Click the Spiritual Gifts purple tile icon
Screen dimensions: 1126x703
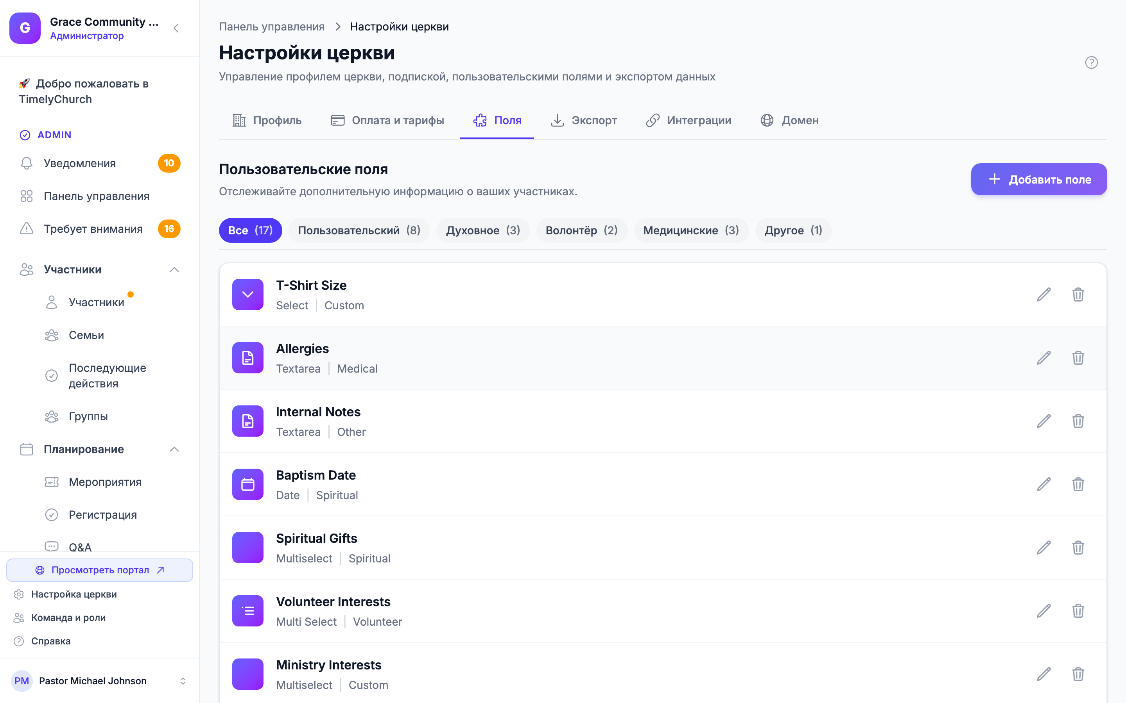click(x=247, y=547)
